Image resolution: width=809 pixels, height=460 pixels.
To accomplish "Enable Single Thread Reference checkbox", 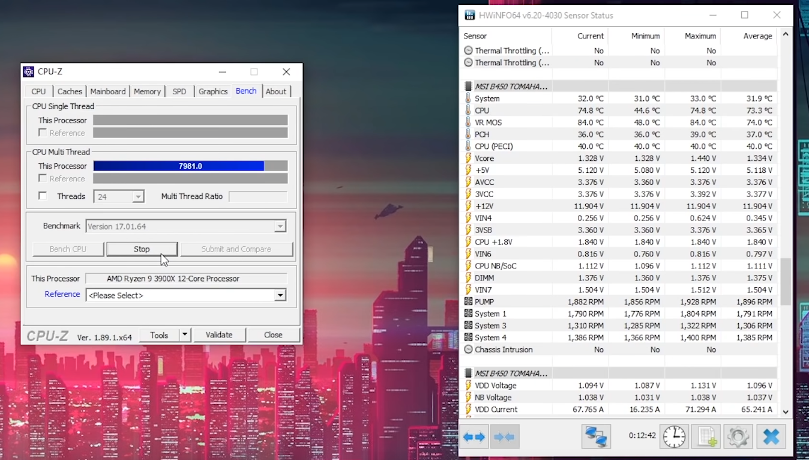I will point(43,133).
